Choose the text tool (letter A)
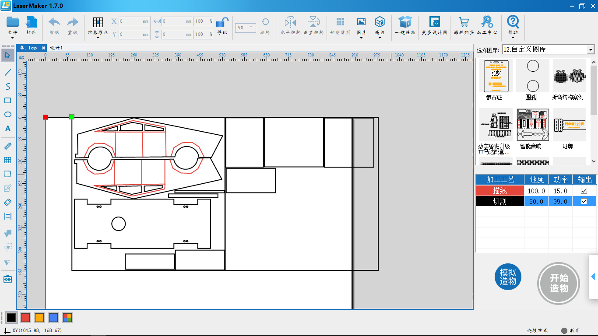This screenshot has width=598, height=336. (x=8, y=129)
